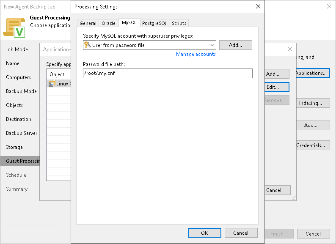Click Cancel in Application-Aware Processing dialog
Viewport: 336px width, 244px height.
click(278, 190)
